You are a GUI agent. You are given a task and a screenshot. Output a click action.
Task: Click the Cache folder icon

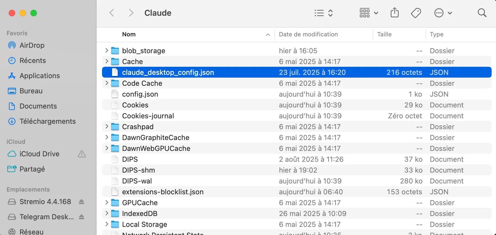[115, 62]
